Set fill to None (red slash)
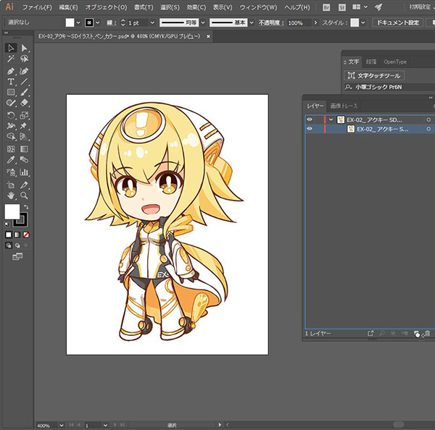Image resolution: width=435 pixels, height=430 pixels. coord(26,235)
